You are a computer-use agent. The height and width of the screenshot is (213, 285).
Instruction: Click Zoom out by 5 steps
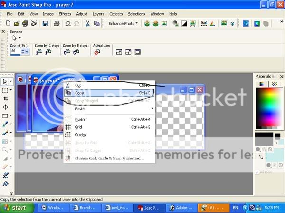tap(66, 52)
